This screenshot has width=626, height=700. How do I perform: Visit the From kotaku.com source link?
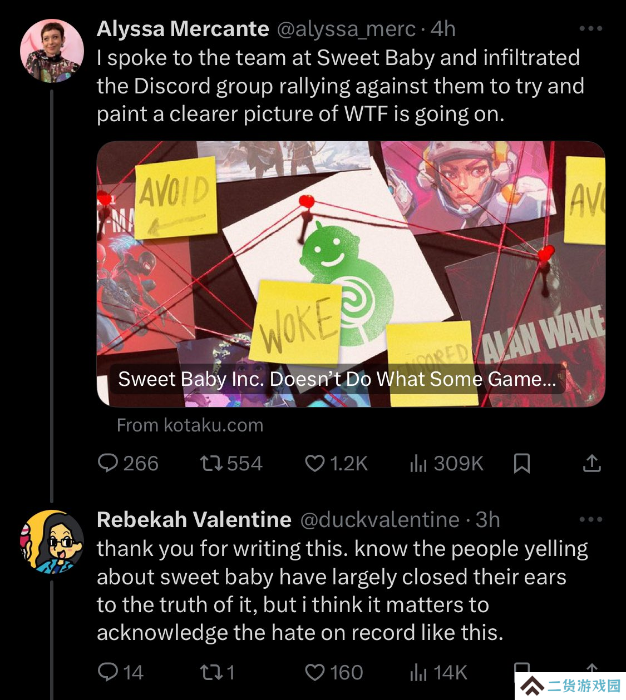tap(190, 425)
